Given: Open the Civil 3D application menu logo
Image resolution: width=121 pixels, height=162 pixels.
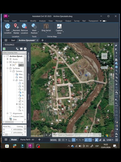Looking at the screenshot, I should pos(6,16).
